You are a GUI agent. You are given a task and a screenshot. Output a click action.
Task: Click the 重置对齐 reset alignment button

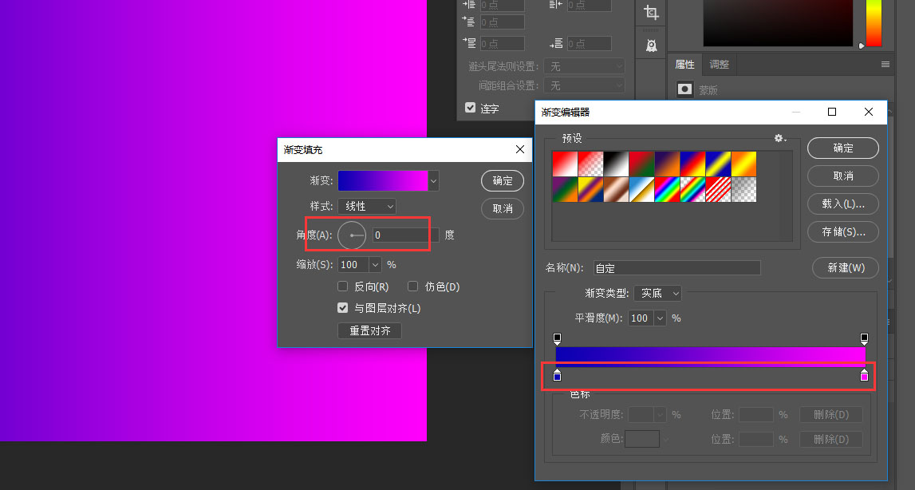370,330
